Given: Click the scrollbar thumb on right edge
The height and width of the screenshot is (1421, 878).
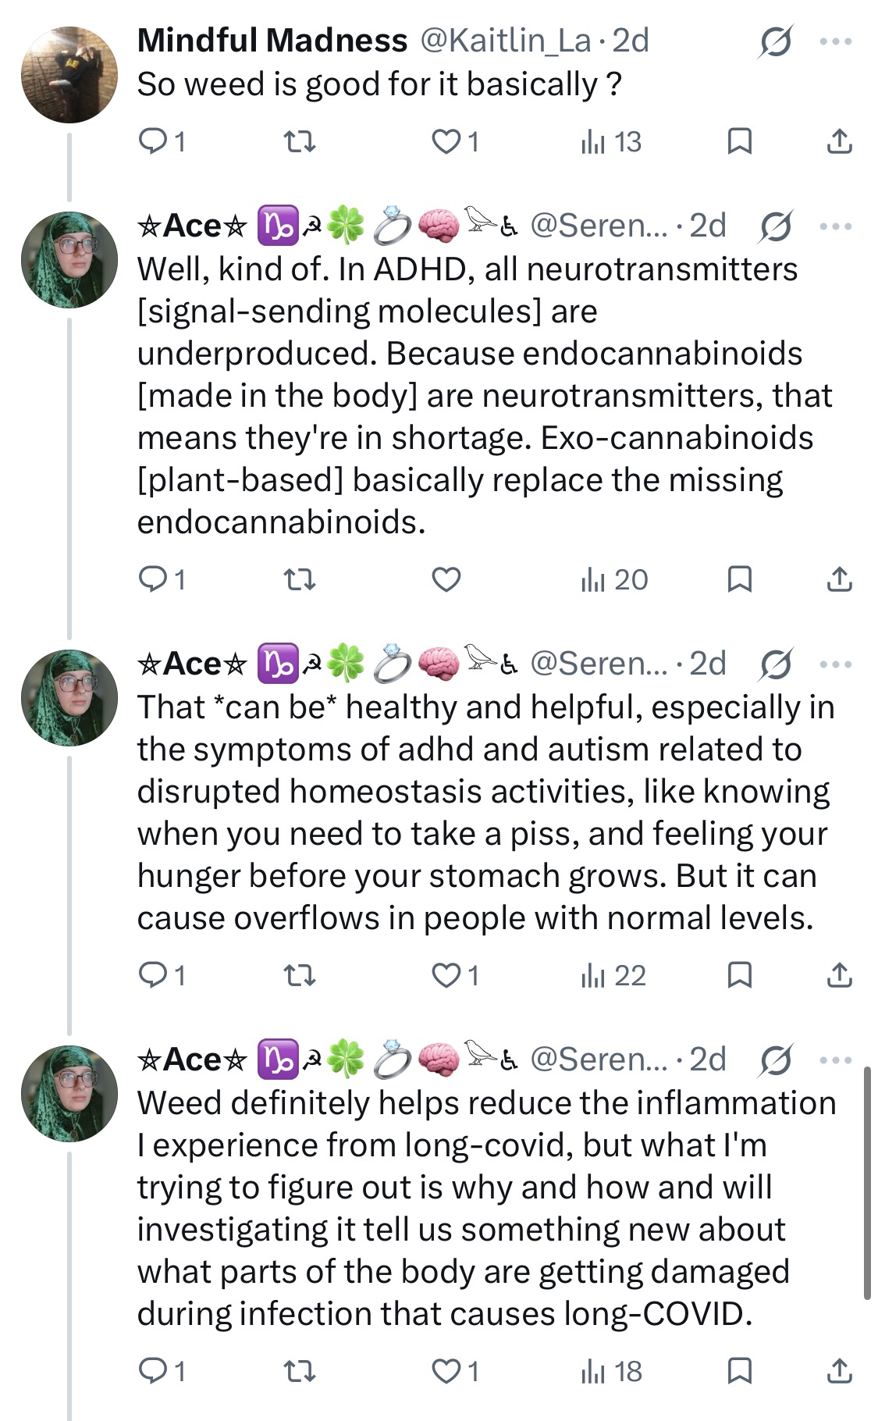Looking at the screenshot, I should coord(866,1183).
